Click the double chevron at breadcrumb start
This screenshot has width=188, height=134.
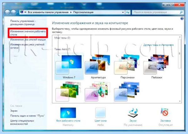point(25,12)
